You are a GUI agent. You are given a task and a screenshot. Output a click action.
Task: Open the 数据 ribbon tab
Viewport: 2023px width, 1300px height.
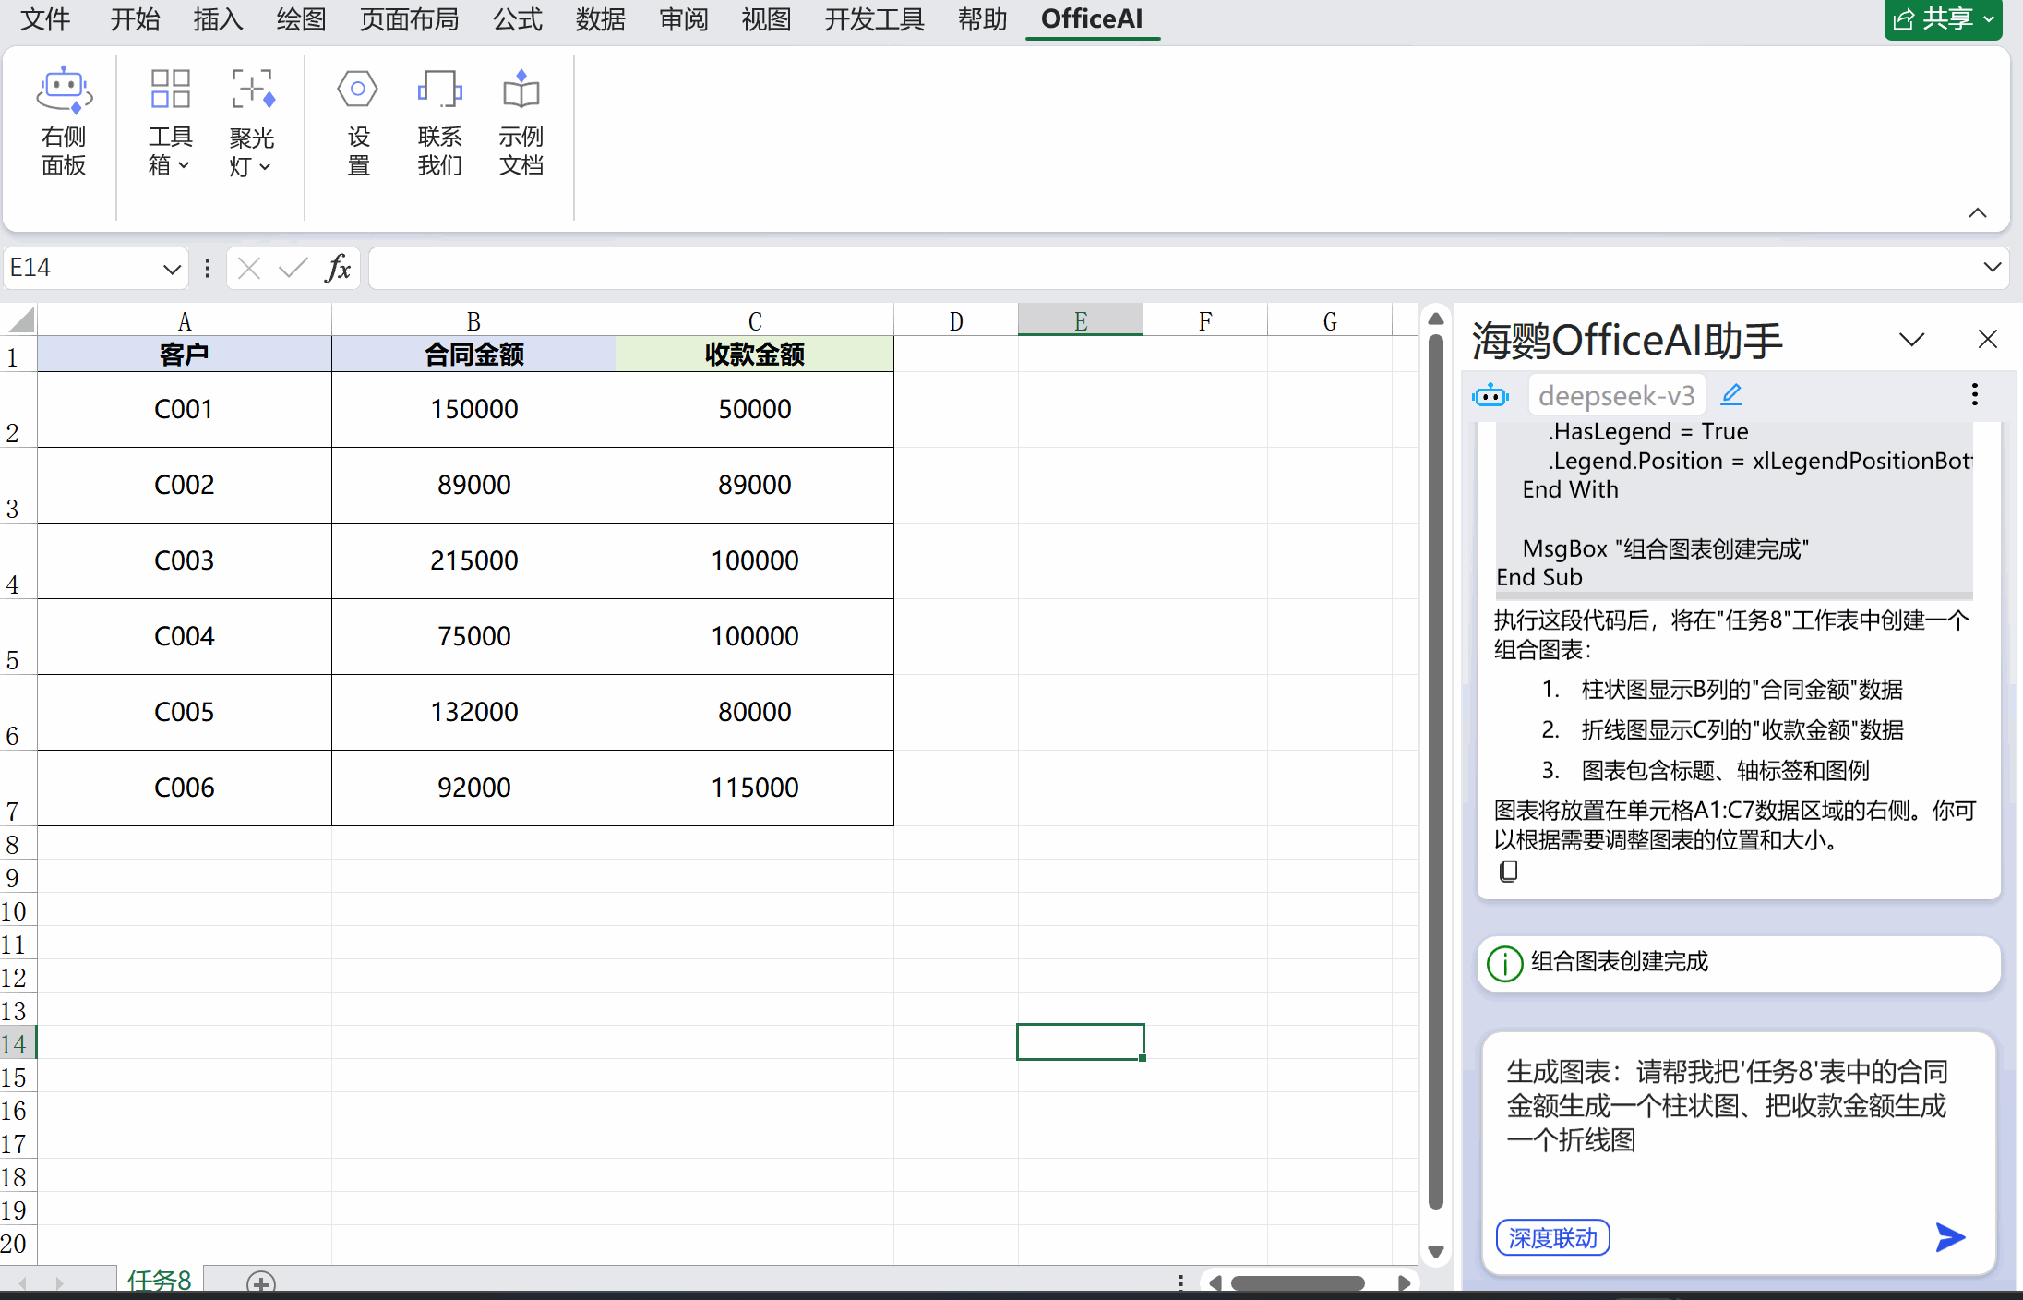(600, 18)
